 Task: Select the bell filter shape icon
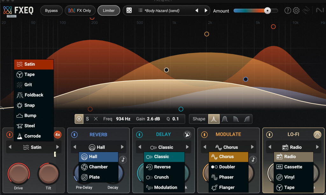coord(214,119)
